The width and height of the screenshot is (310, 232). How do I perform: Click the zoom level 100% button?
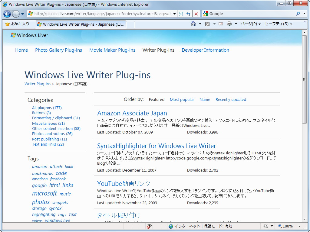[285, 226]
